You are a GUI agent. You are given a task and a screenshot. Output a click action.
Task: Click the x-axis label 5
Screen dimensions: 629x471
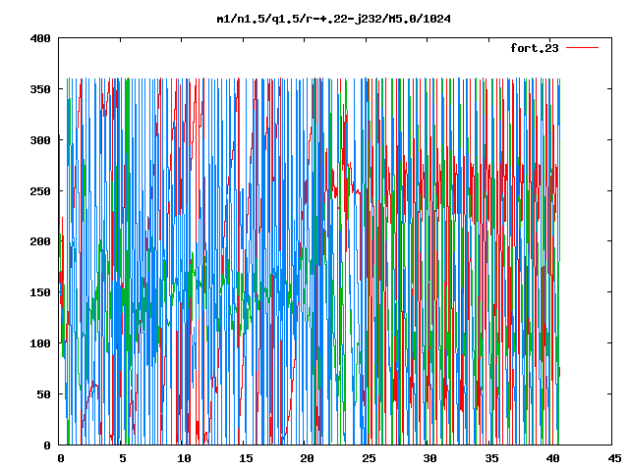click(x=122, y=458)
